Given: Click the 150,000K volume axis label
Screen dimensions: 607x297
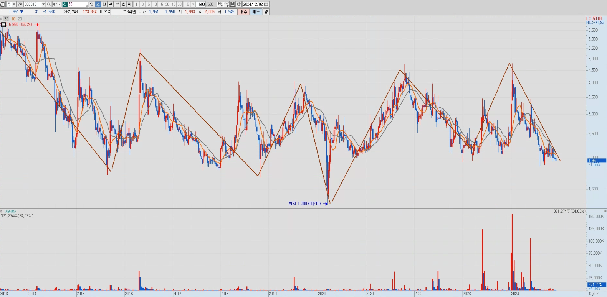Looking at the screenshot, I should [596, 217].
